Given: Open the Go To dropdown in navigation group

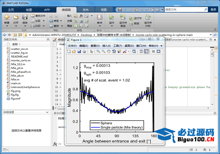Looking at the screenshot, I should (61, 21).
